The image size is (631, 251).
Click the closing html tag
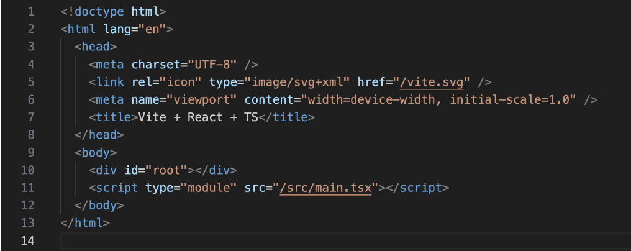(85, 223)
